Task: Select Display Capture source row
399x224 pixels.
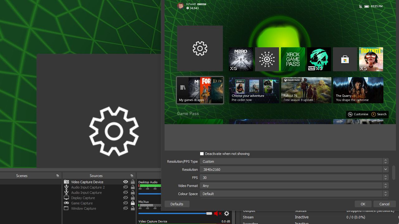Action: click(99, 198)
